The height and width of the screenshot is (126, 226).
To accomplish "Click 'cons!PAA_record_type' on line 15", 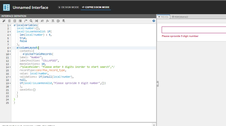I will point(50,70).
